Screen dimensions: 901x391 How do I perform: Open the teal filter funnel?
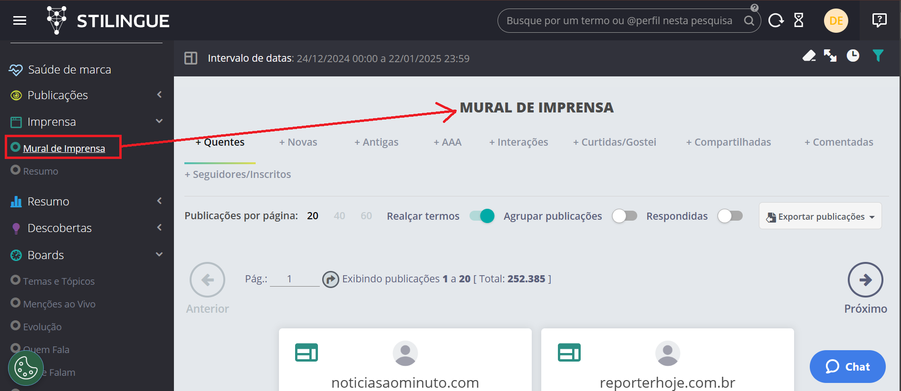(878, 56)
